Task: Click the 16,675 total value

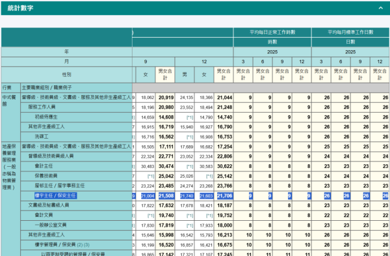Action: 225,245
